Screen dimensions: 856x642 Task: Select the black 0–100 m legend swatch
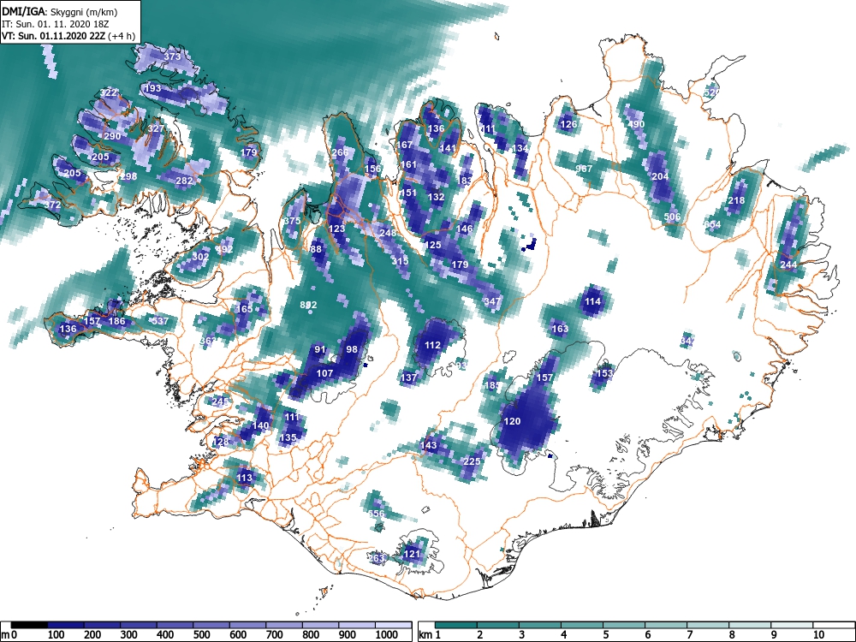tap(29, 625)
